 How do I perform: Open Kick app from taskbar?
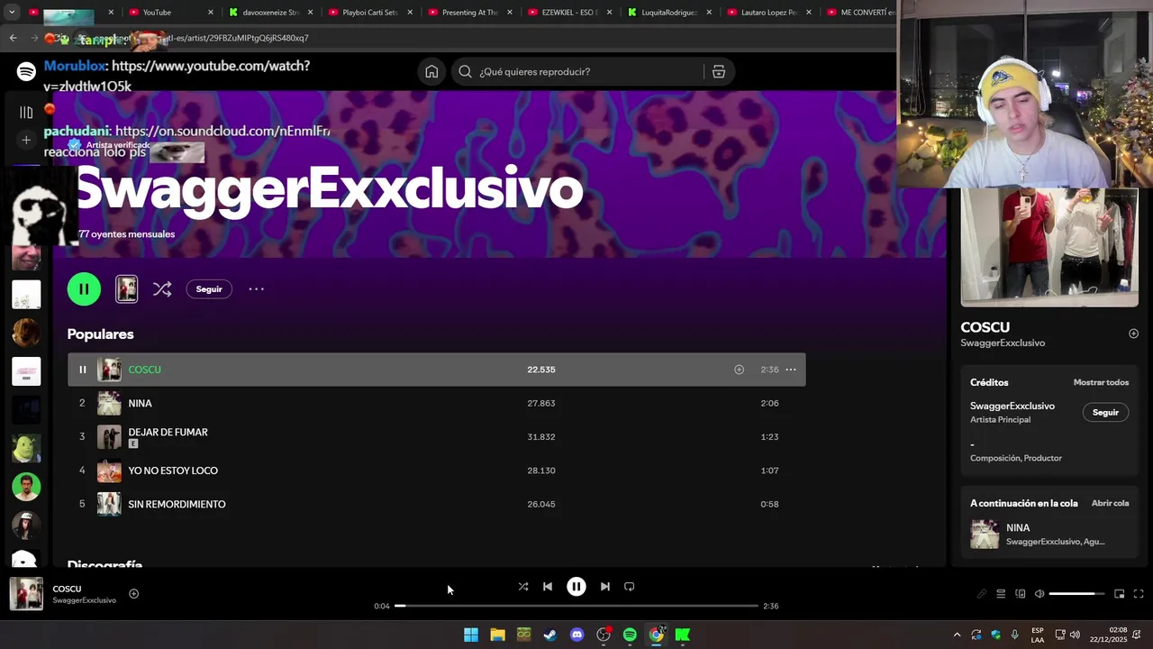683,635
